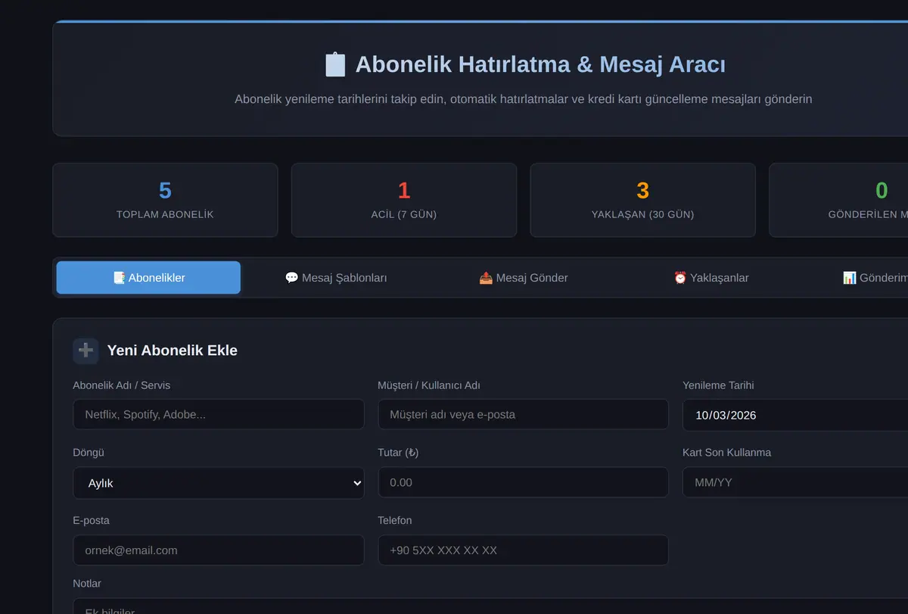908x614 pixels.
Task: Open the Abonelikler tab
Action: click(x=148, y=278)
